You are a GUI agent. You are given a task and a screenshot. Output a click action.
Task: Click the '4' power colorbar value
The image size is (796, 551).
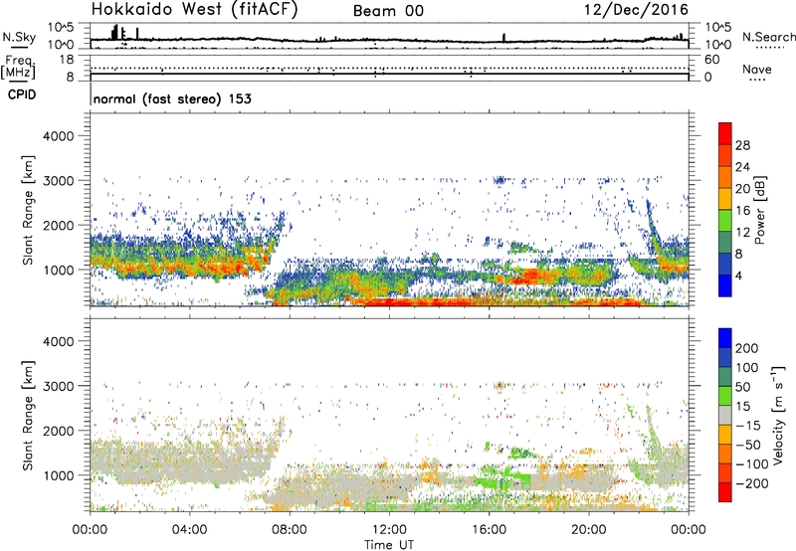pyautogui.click(x=739, y=275)
